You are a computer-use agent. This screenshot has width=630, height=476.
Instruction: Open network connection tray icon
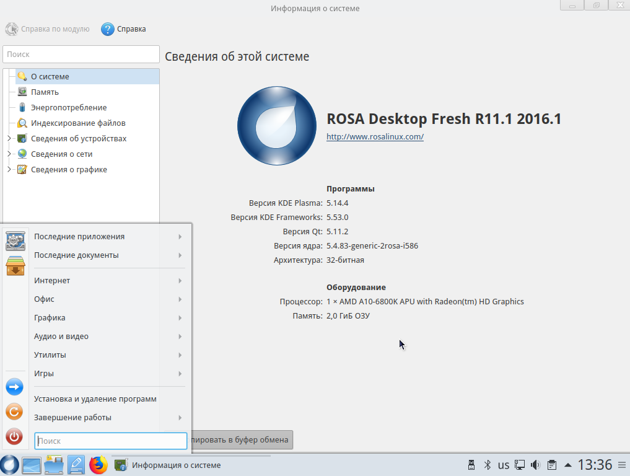point(520,465)
